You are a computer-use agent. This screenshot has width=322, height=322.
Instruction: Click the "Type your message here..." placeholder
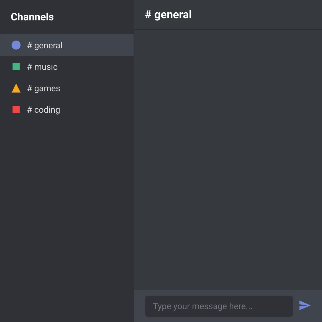[x=203, y=306]
